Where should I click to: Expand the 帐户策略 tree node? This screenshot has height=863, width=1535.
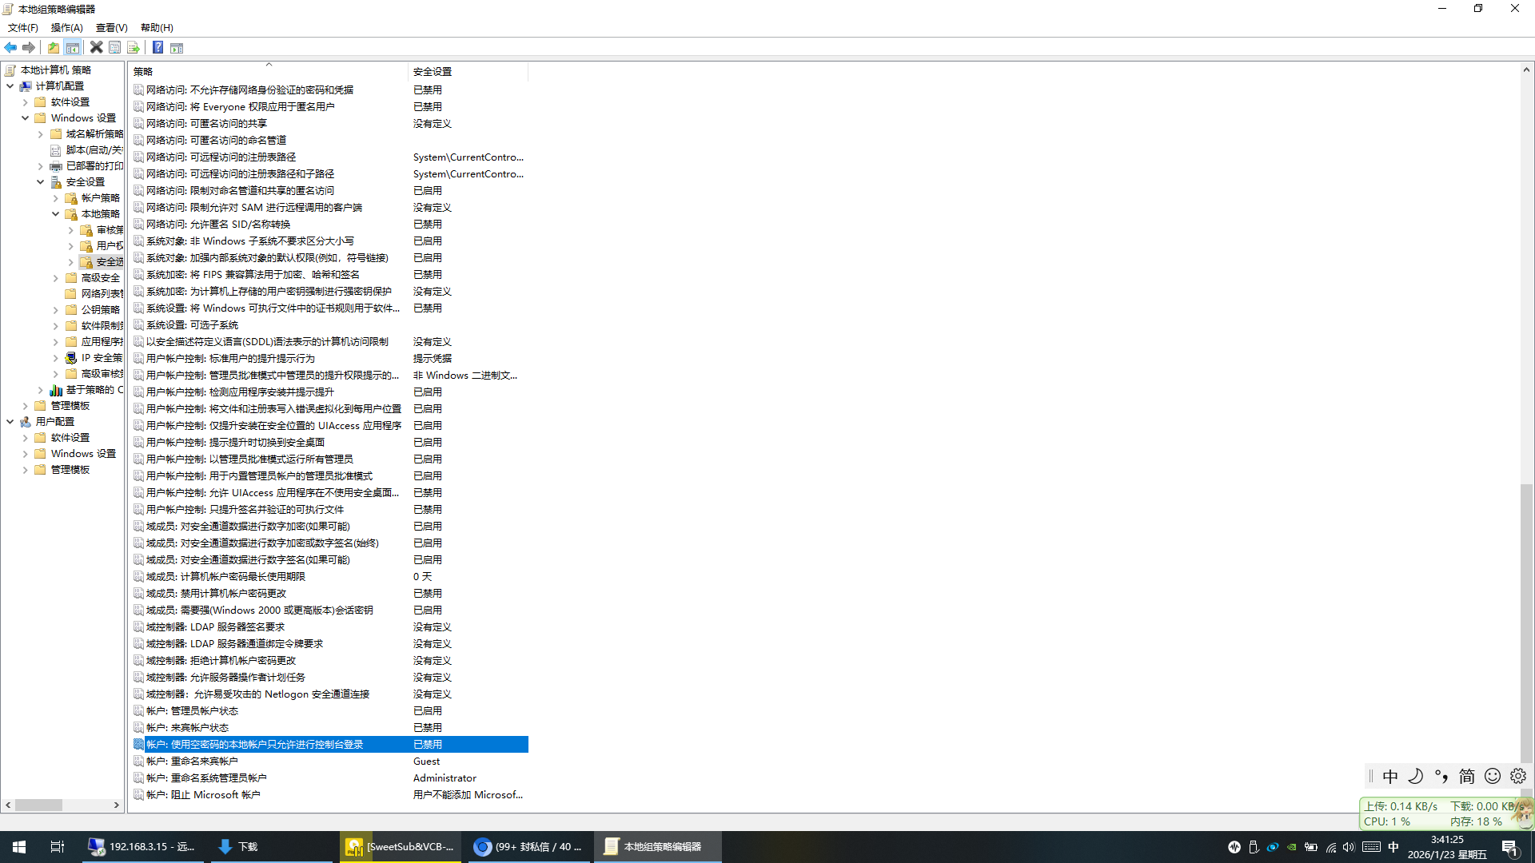tap(56, 198)
